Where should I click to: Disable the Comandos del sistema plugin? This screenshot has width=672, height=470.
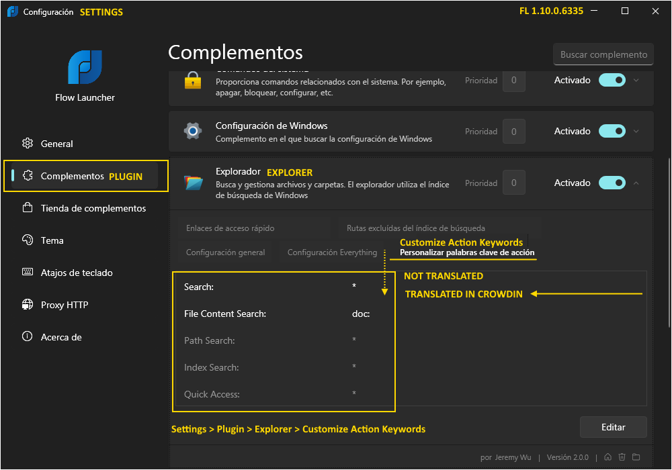point(612,79)
